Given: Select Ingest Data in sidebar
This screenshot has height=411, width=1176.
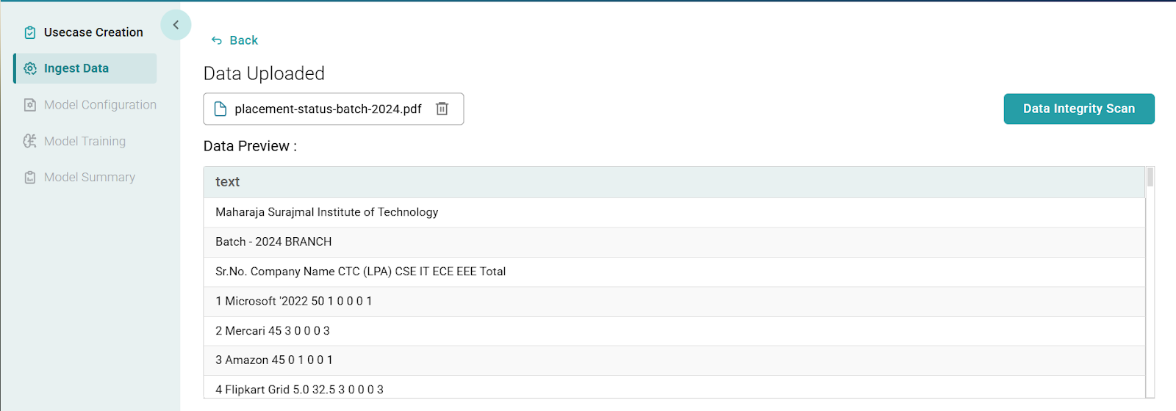Looking at the screenshot, I should [76, 68].
